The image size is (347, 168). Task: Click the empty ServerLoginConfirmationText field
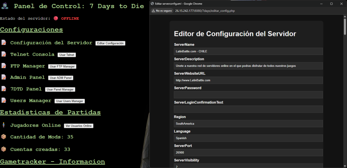pos(248,109)
